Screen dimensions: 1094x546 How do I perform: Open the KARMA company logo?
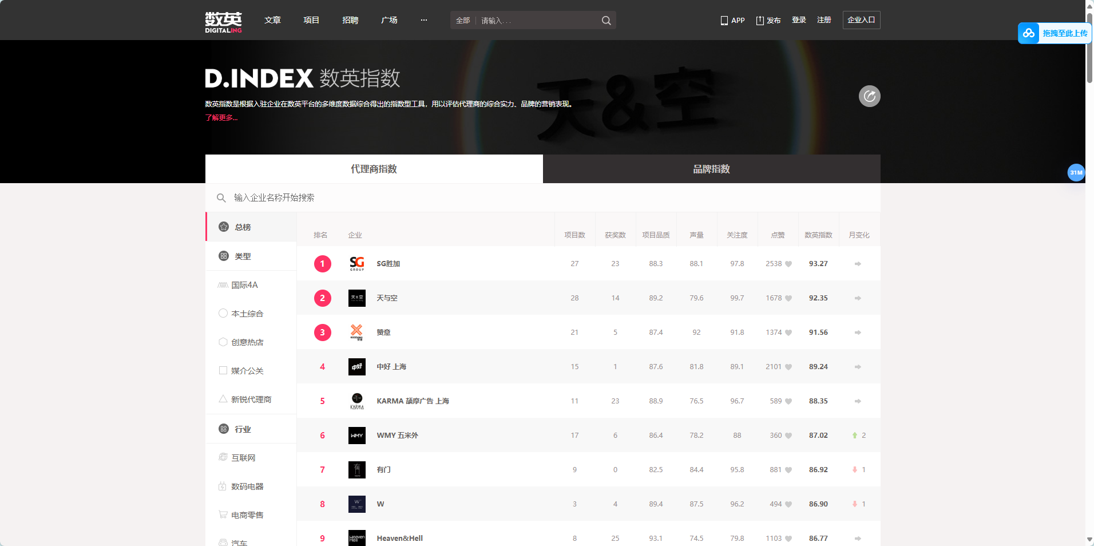(x=357, y=401)
